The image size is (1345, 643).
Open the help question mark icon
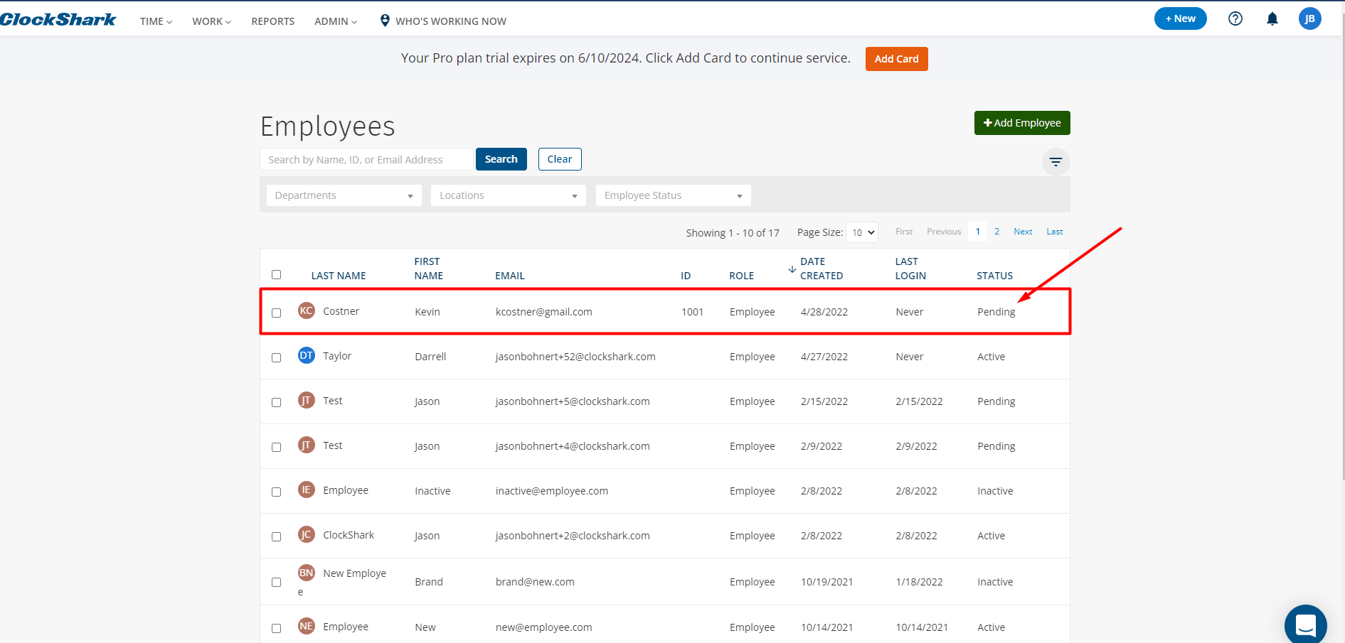pos(1235,18)
